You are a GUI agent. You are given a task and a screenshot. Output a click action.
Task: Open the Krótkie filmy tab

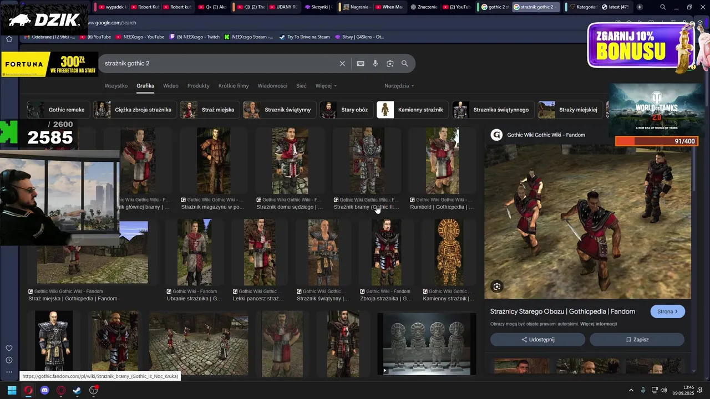coord(234,86)
